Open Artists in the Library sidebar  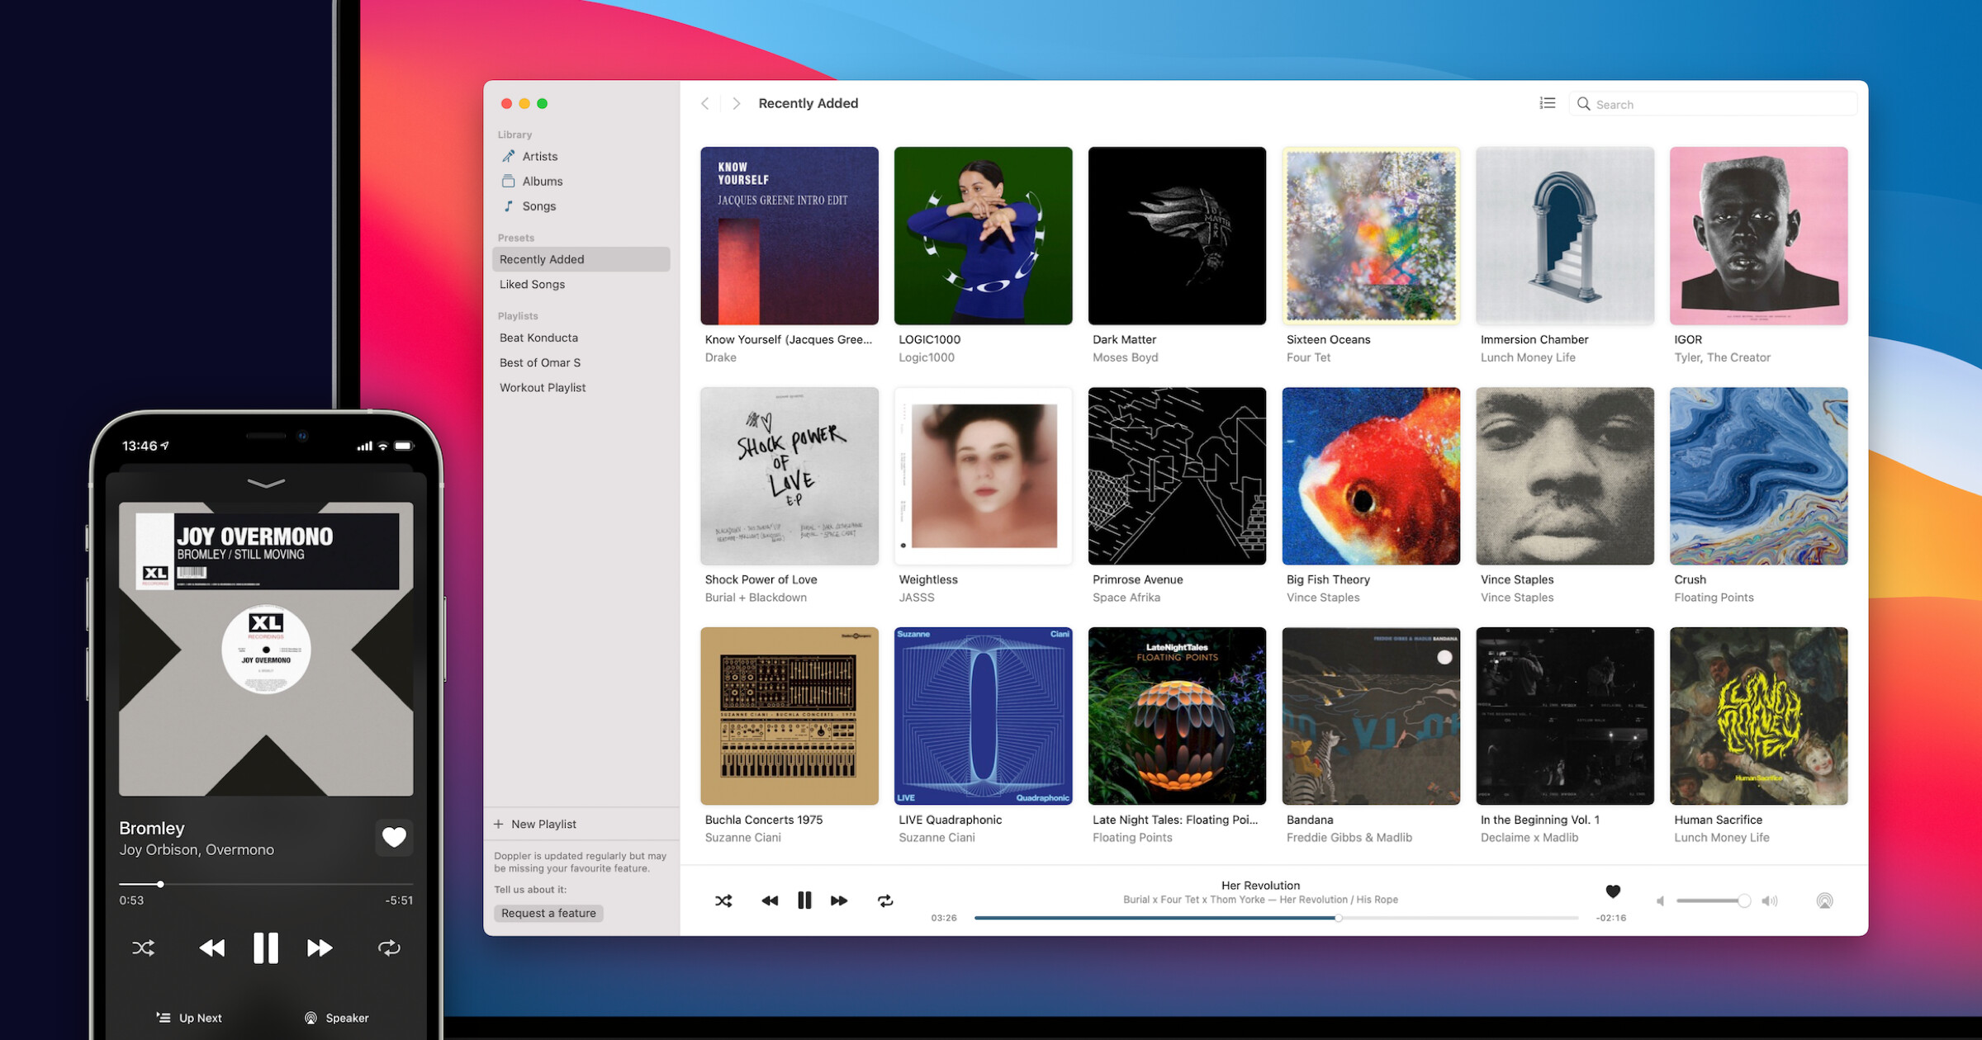click(539, 156)
